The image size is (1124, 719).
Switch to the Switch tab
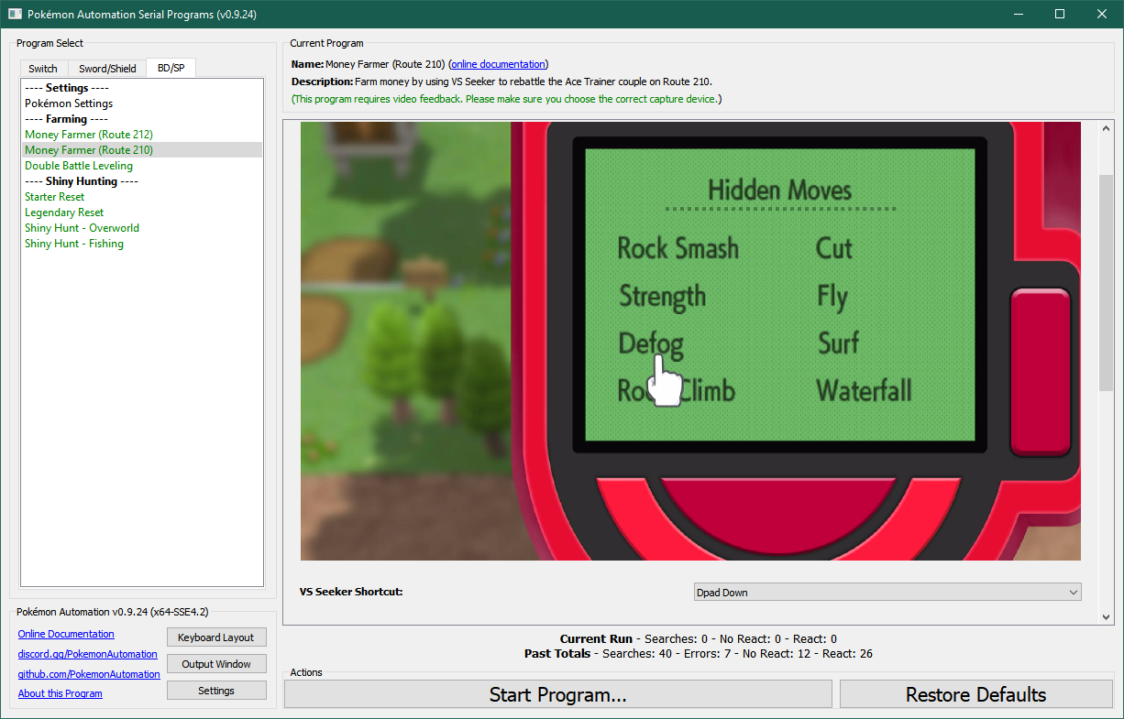[43, 69]
